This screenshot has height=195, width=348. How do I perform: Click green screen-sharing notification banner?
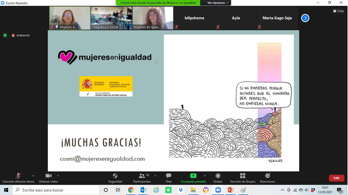click(158, 3)
